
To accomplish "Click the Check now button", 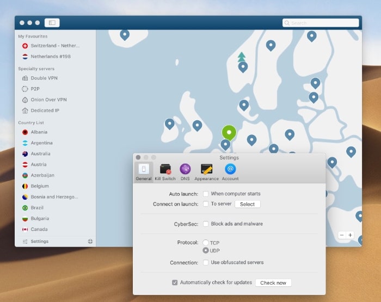I will [273, 282].
